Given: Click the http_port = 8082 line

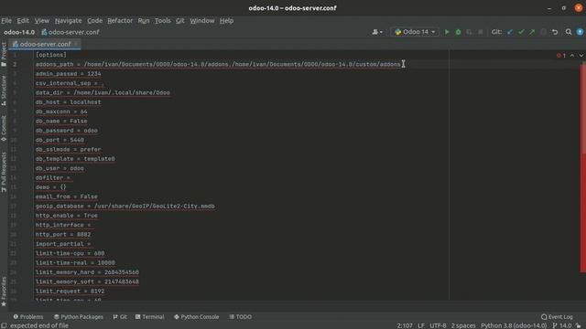Looking at the screenshot, I should tap(63, 234).
